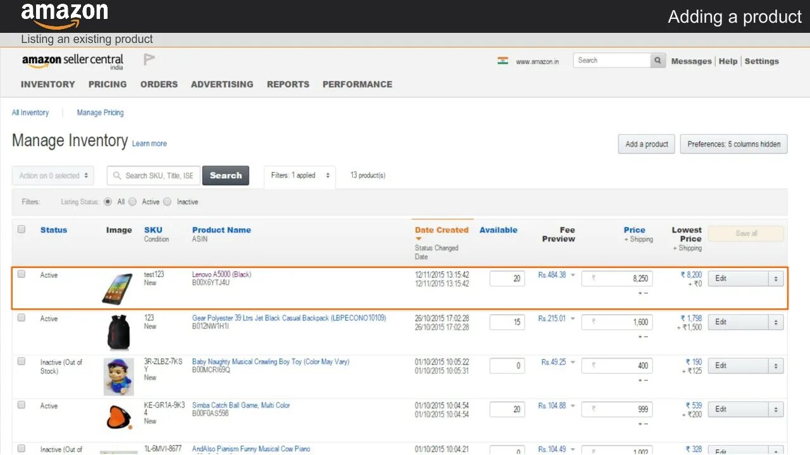Focus the header Search input

[612, 61]
